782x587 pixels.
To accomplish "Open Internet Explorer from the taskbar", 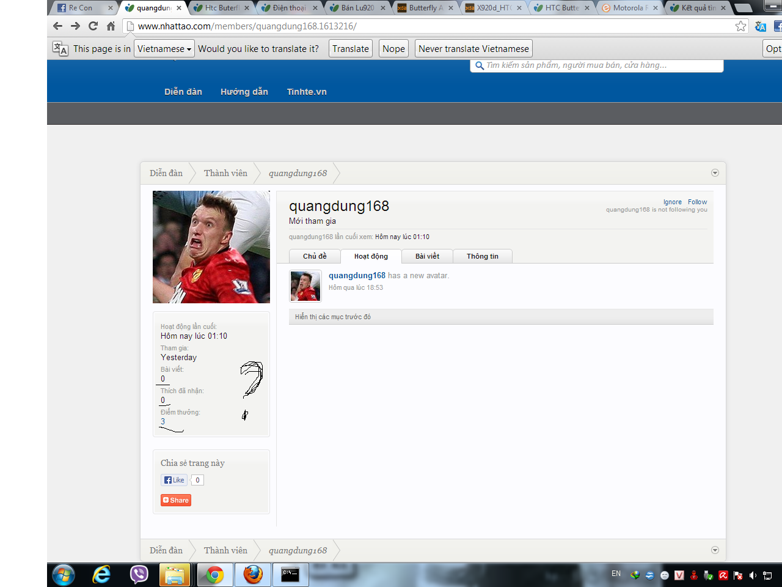I will (x=101, y=575).
